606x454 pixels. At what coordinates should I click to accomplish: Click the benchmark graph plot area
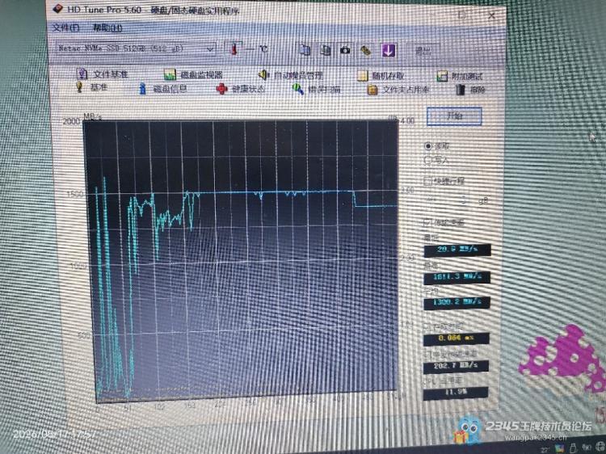[x=242, y=259]
